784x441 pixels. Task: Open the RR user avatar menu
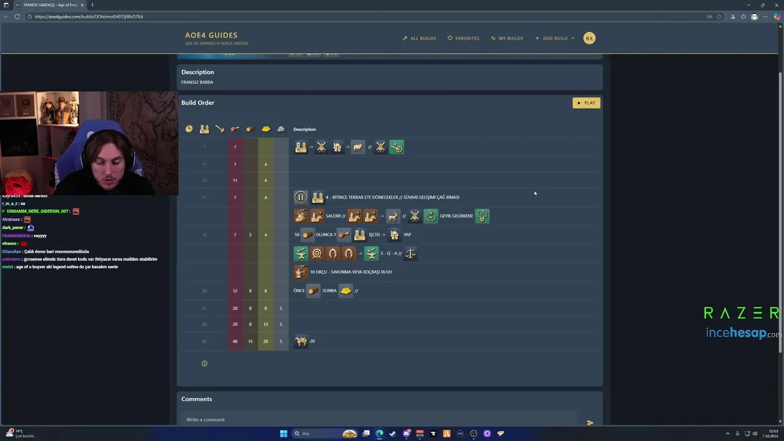tap(589, 38)
